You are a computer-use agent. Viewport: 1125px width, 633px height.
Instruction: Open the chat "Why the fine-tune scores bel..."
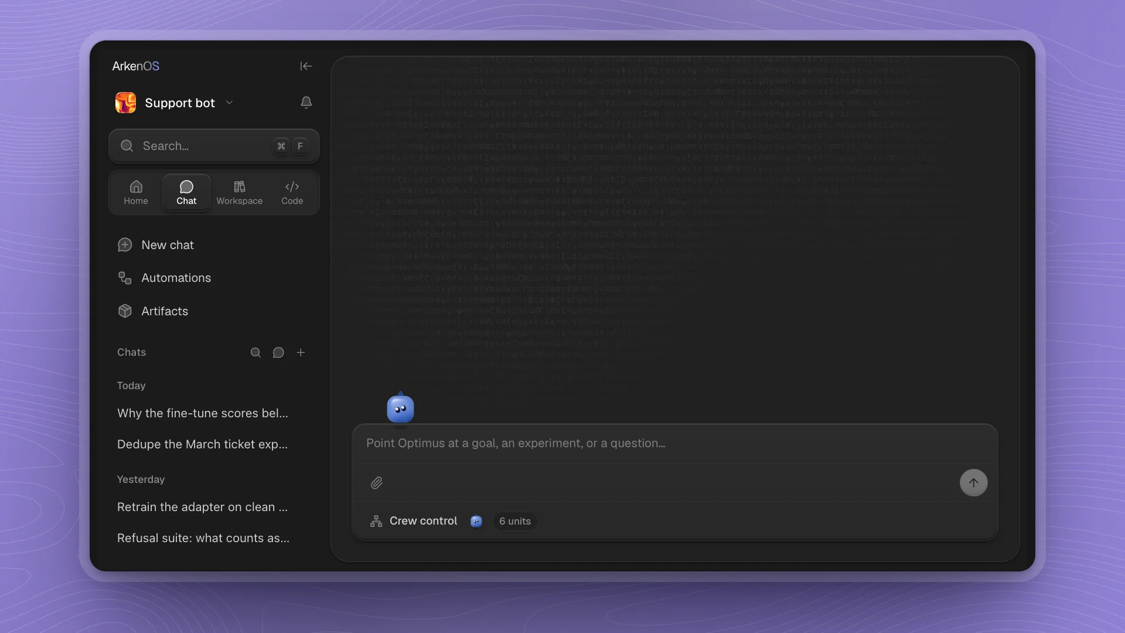tap(203, 413)
